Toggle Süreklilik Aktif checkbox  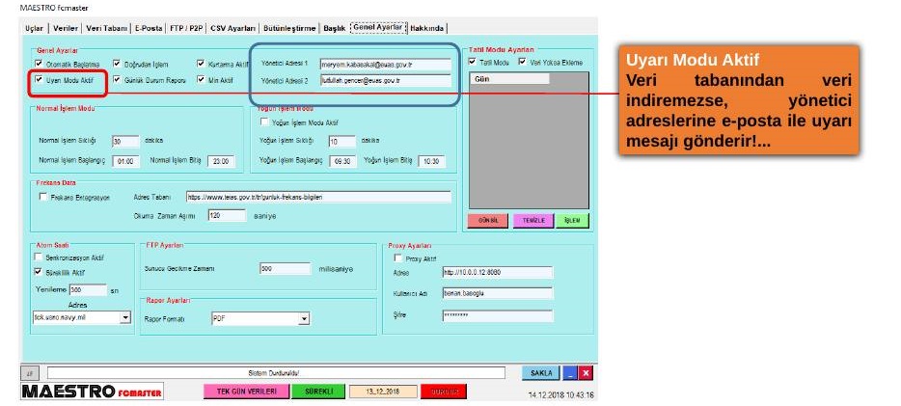[x=39, y=272]
